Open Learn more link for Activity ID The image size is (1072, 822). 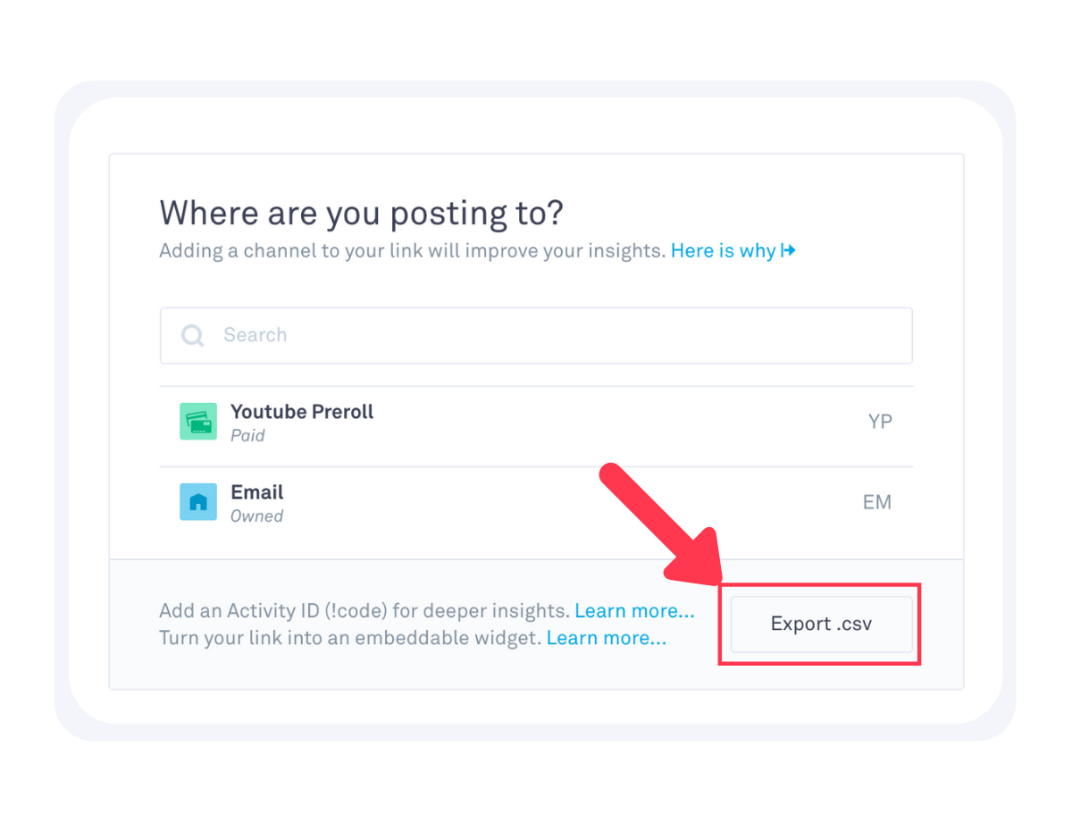(634, 611)
